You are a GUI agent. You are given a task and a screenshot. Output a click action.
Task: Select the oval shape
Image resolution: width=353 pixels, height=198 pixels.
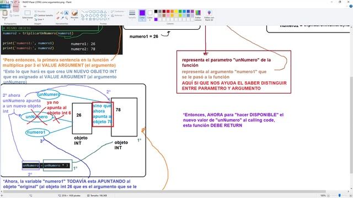pos(90,12)
